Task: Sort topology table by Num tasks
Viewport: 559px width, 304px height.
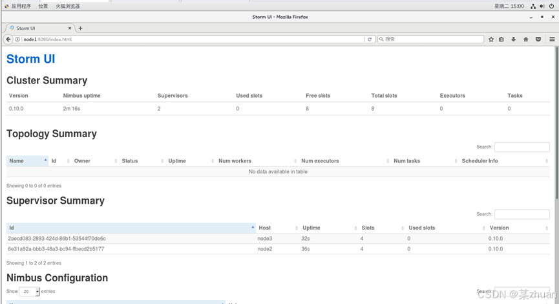Action: click(425, 161)
